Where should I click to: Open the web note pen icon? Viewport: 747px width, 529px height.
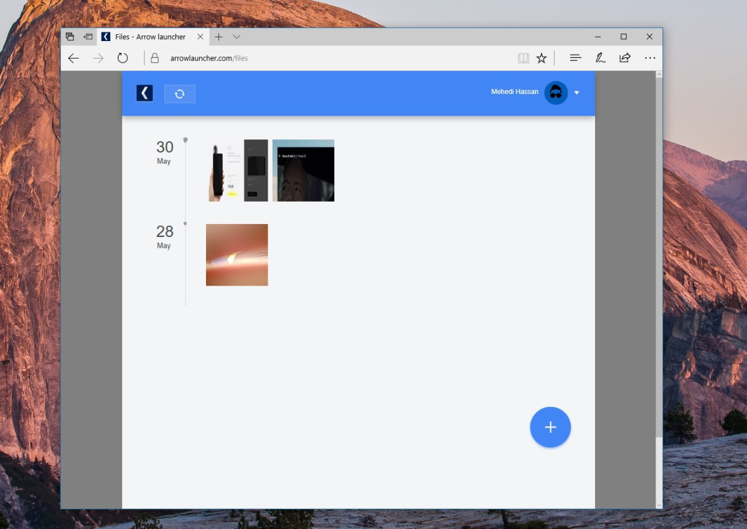600,58
